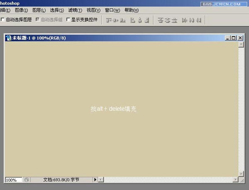Image resolution: width=249 pixels, height=190 pixels.
Task: Open the 滤镜(T) menu
Action: point(75,10)
